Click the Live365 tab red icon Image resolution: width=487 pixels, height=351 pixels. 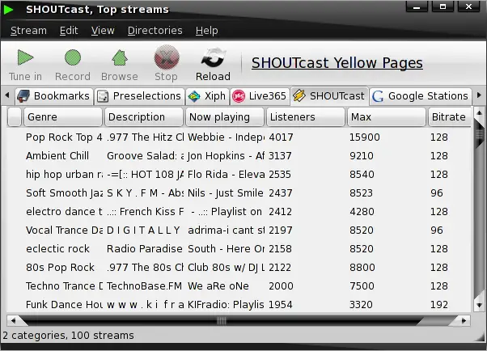[x=239, y=96]
